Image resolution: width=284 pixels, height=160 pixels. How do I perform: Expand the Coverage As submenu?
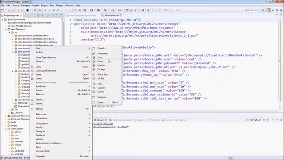click(x=61, y=124)
